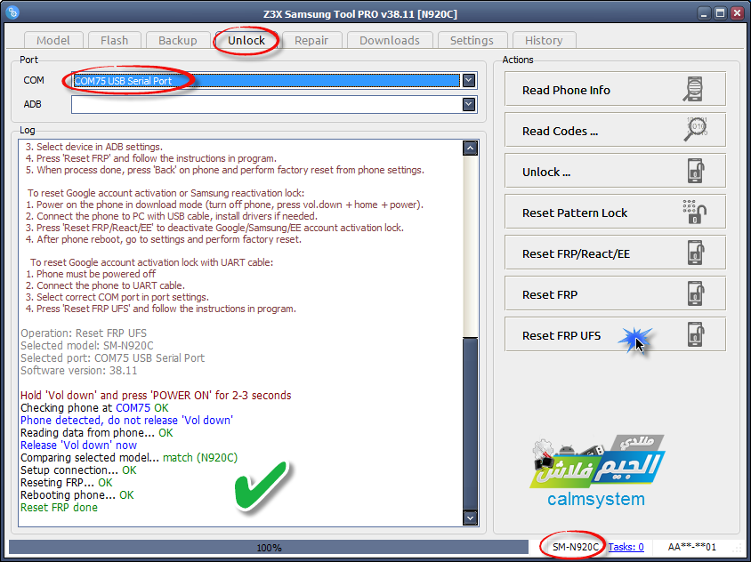Click the log scrollbar up arrow
Viewport: 751px width, 562px height.
pyautogui.click(x=471, y=149)
